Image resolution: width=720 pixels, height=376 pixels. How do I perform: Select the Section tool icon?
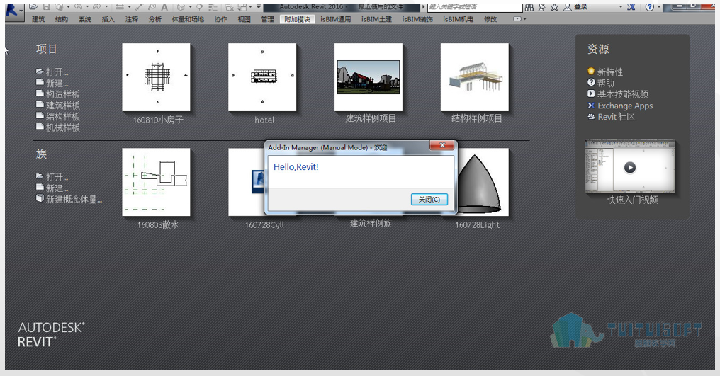point(199,7)
